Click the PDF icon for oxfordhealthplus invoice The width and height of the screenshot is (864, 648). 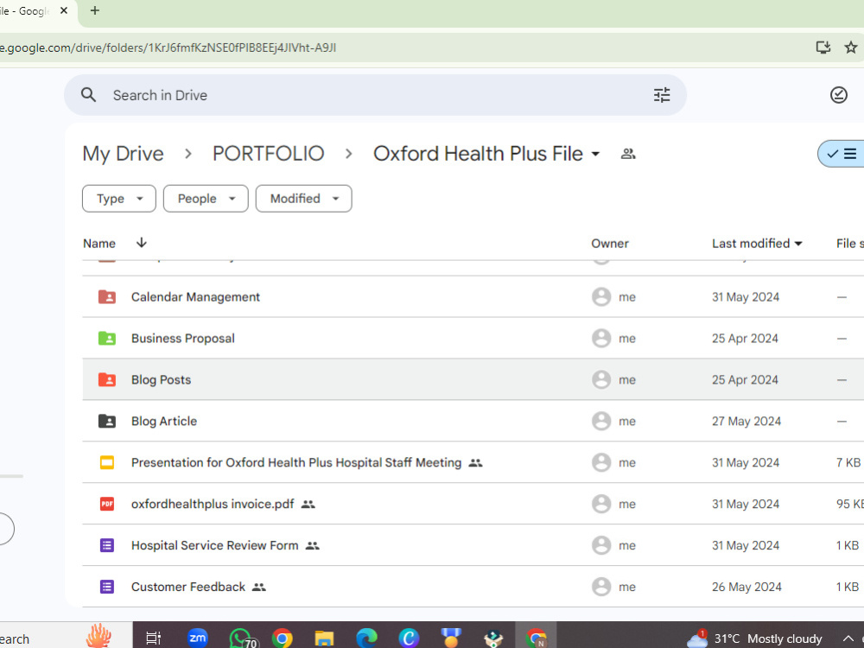pos(107,504)
